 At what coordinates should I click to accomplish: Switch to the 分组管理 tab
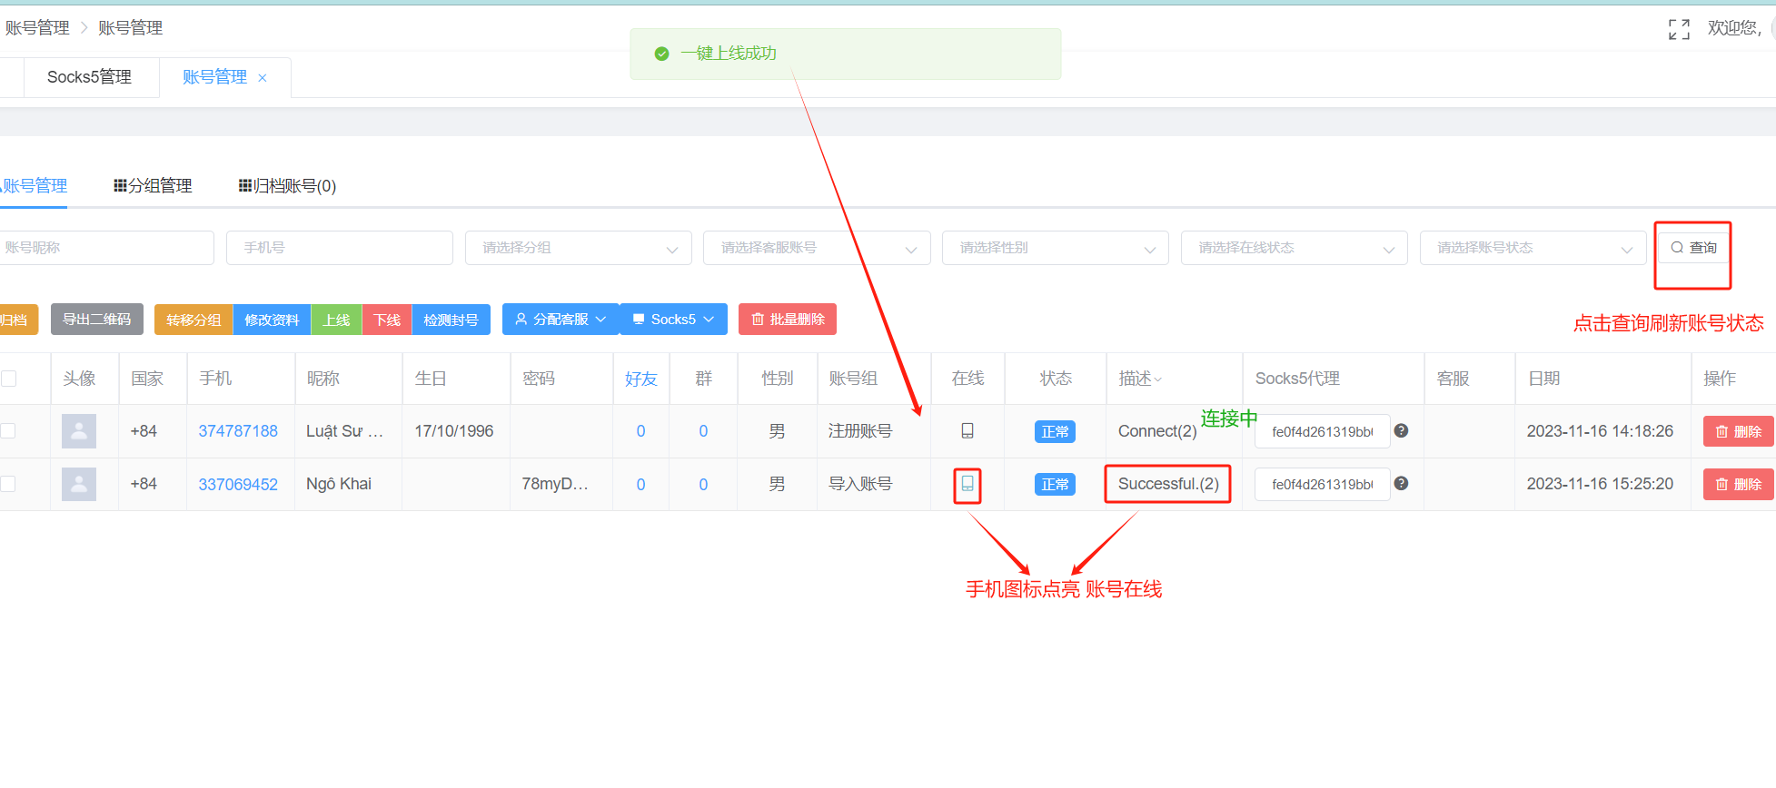(x=153, y=186)
